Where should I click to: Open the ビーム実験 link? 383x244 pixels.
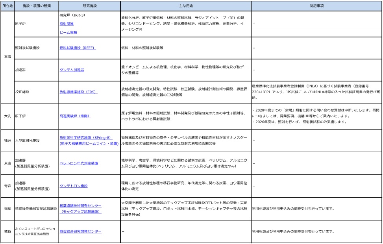68,32
